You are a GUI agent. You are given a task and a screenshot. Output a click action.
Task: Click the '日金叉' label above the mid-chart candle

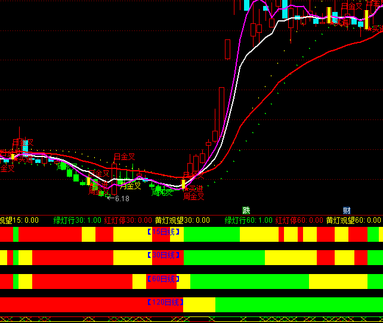pyautogui.click(x=124, y=157)
